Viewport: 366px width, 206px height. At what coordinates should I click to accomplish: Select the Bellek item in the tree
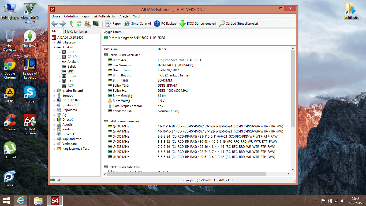pos(72,67)
